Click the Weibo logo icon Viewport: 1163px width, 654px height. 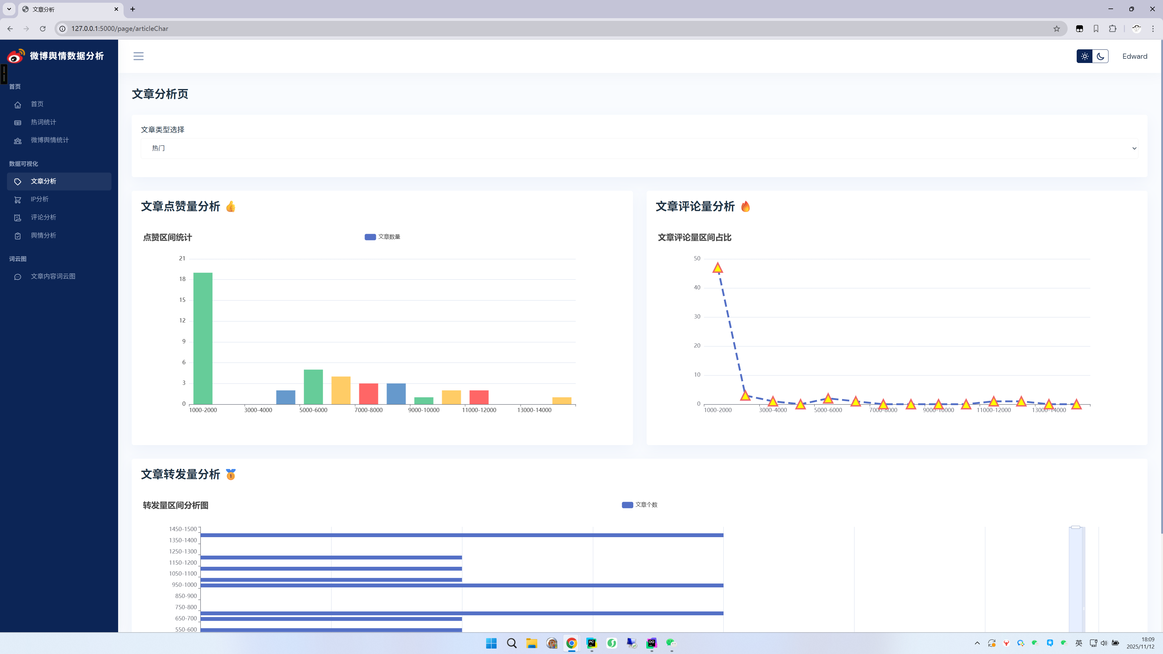(16, 56)
